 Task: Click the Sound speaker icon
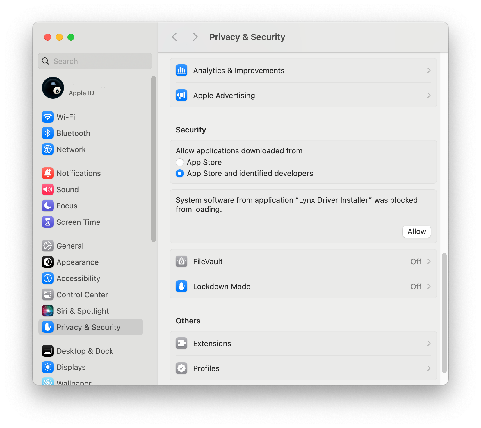(48, 190)
